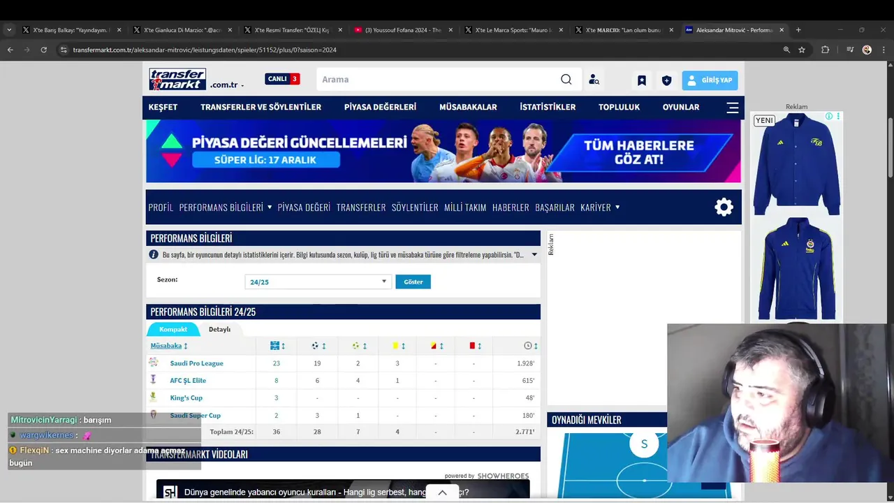Open the KEŞFET menu
Screen dimensions: 894x503
(163, 107)
